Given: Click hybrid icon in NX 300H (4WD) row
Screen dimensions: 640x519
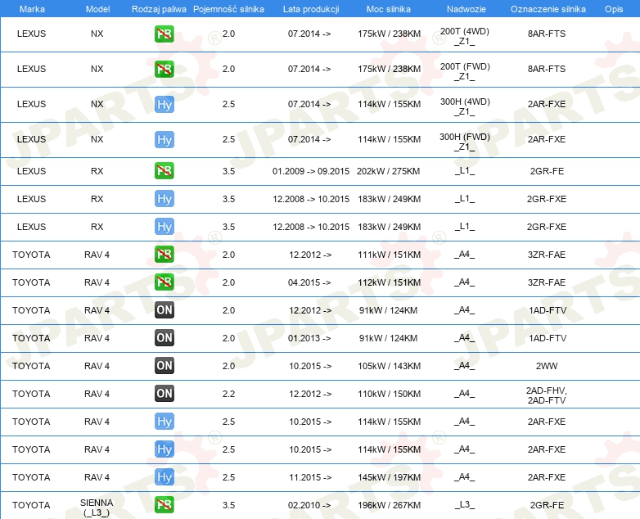Looking at the screenshot, I should [165, 105].
